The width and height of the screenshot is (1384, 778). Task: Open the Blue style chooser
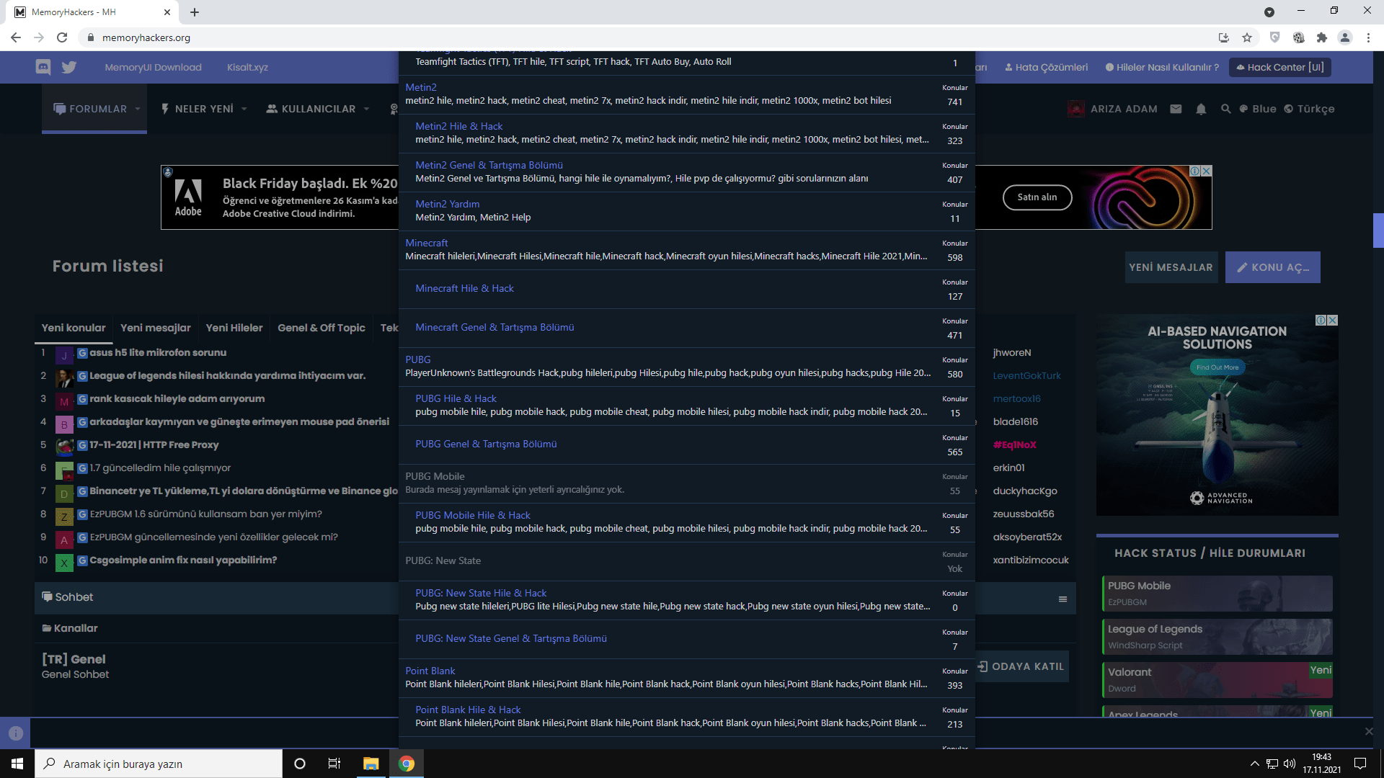(x=1258, y=109)
